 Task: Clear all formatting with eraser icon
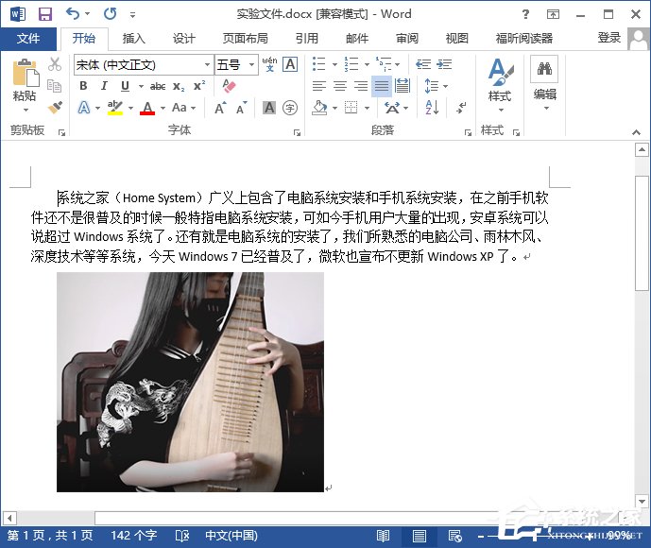click(x=229, y=86)
